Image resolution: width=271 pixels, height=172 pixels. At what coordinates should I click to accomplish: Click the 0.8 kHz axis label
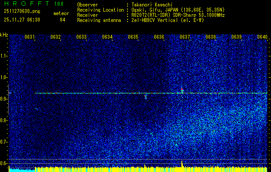[x=3, y=120]
